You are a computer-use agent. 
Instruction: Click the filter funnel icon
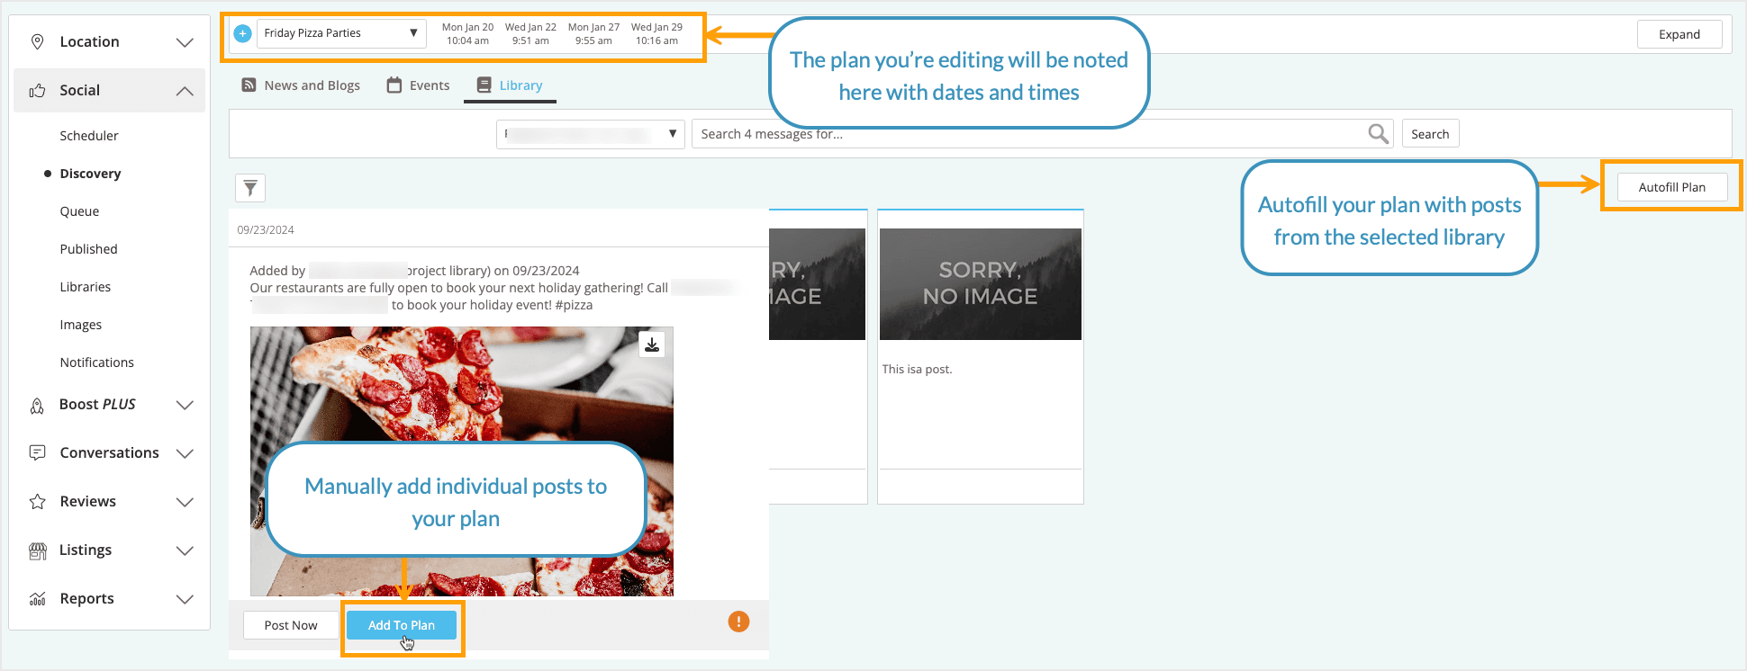coord(250,188)
